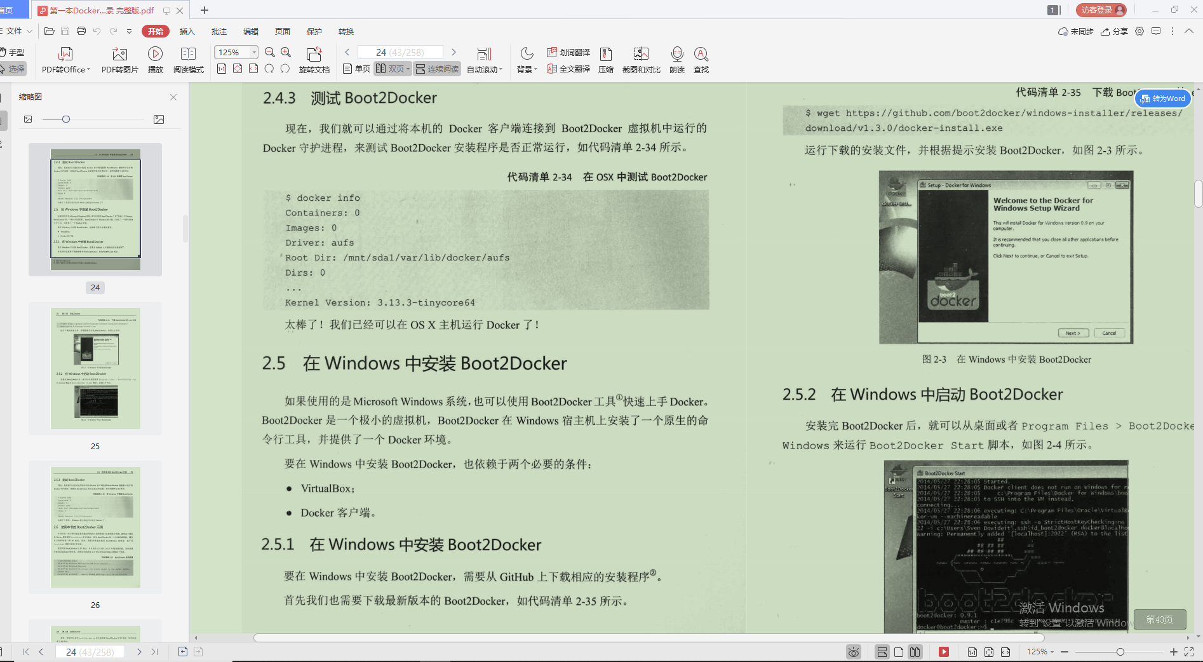1203x662 pixels.
Task: Jump to last page in status bar
Action: (155, 652)
